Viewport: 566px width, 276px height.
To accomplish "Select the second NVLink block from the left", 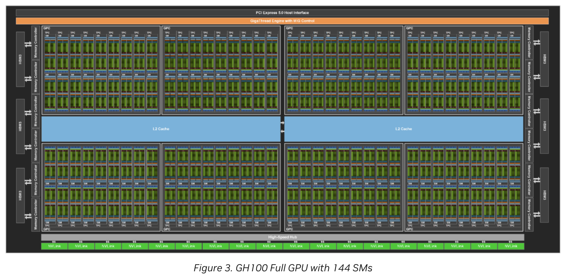I will [x=81, y=246].
